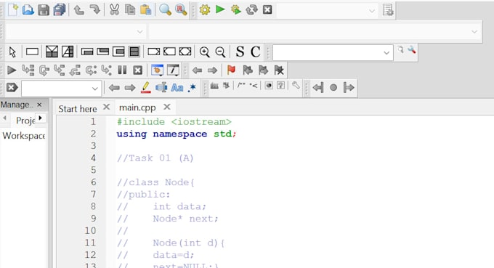Select the arrow pointer tool
Viewport: 494px width, 268px height.
tap(12, 52)
